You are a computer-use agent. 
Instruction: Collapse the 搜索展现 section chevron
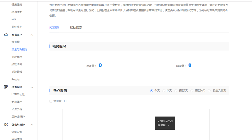click(32, 87)
